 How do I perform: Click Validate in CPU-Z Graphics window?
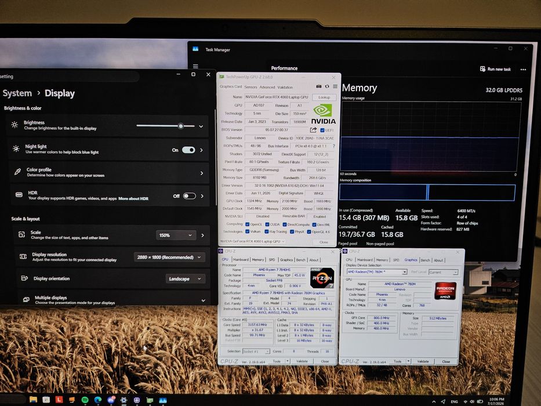(423, 361)
